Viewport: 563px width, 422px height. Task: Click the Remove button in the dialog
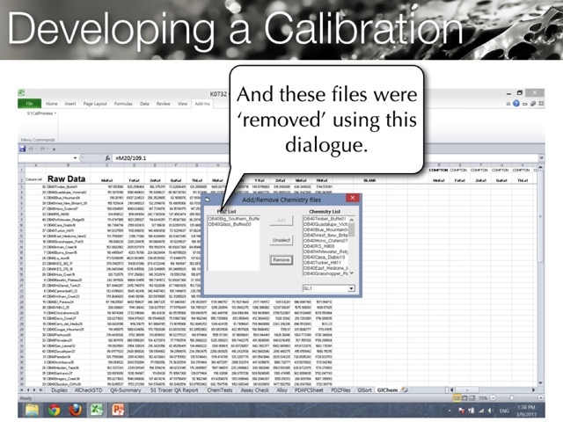281,260
